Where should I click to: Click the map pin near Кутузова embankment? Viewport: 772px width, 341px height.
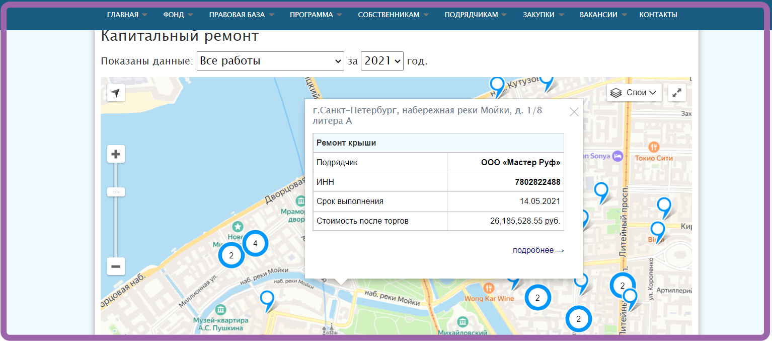[497, 85]
